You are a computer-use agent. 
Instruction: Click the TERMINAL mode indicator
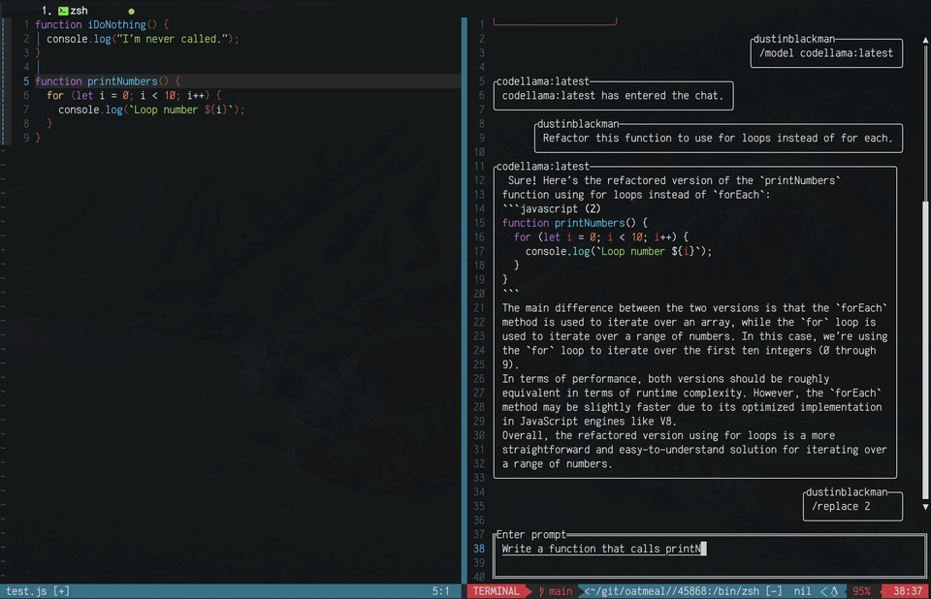tap(496, 590)
